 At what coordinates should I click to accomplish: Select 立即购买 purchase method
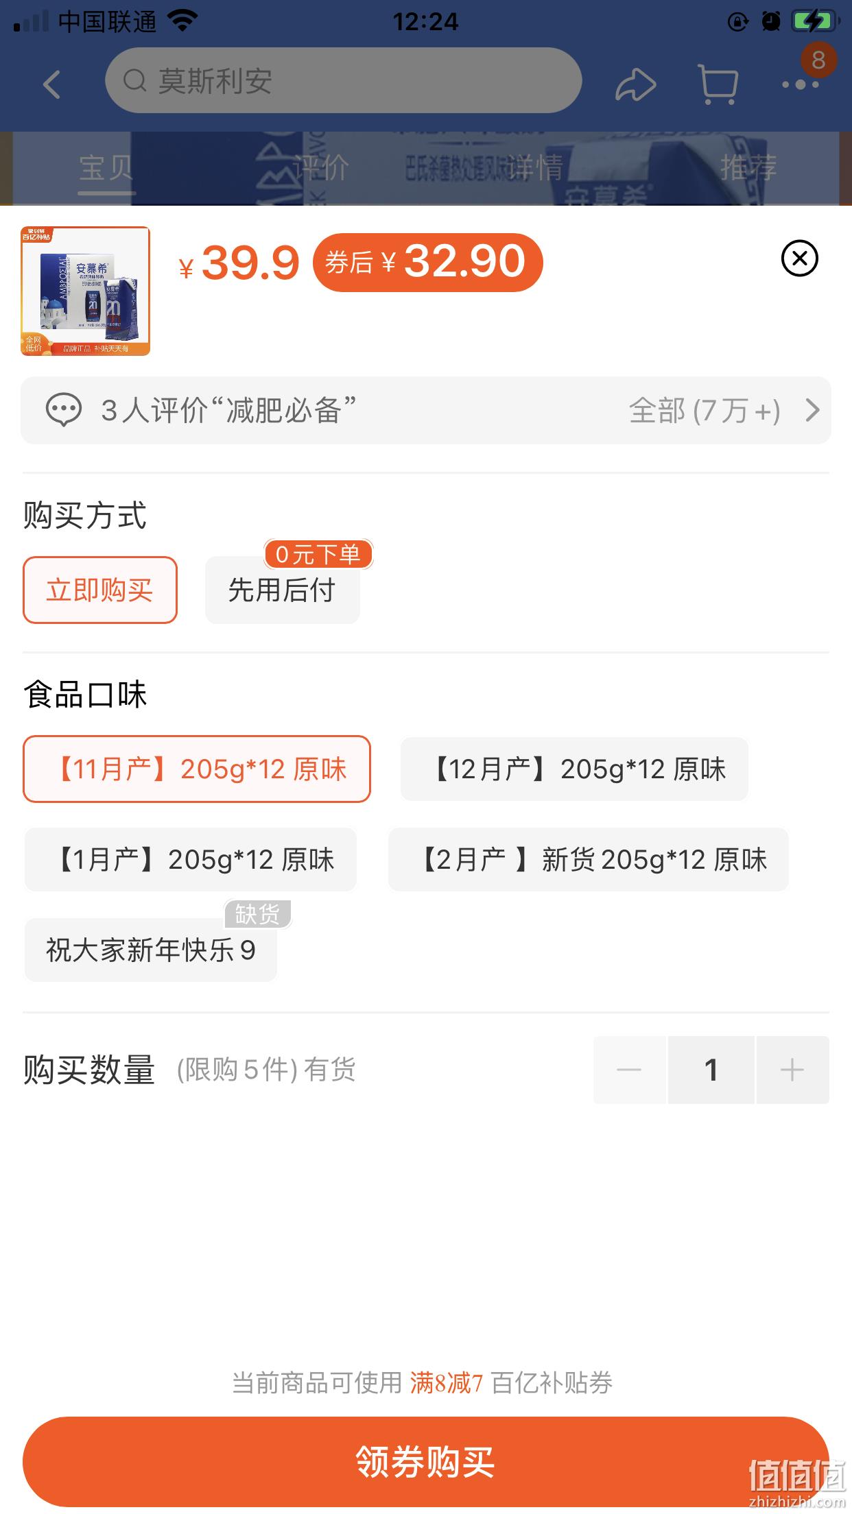point(100,590)
